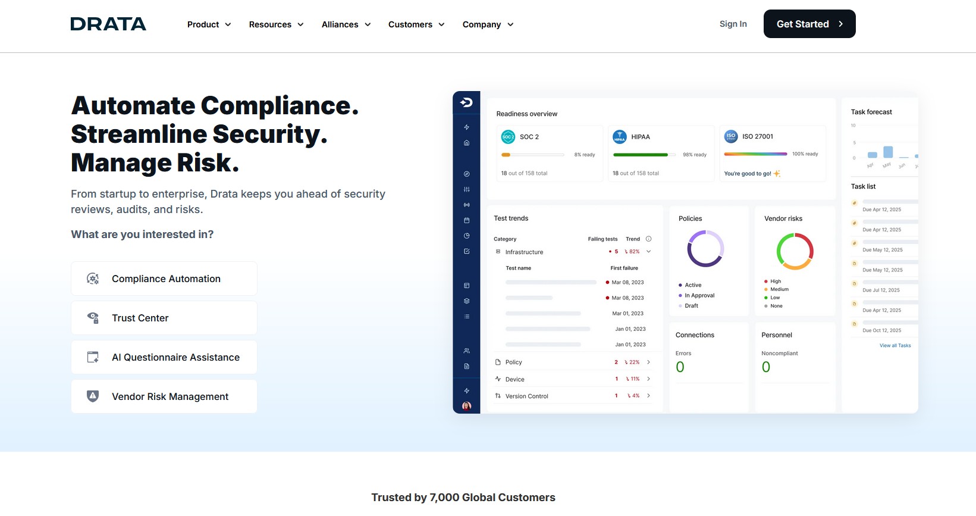Click the ISO 27001 rainbow progress bar
This screenshot has width=976, height=516.
[755, 154]
